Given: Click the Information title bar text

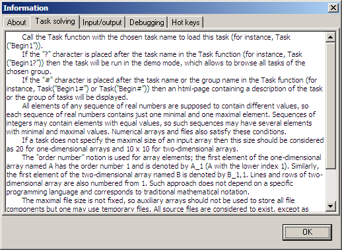Looking at the screenshot, I should [26, 8].
